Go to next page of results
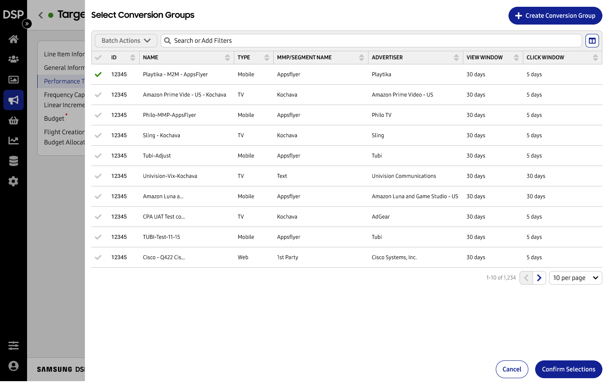610x382 pixels. pos(539,278)
